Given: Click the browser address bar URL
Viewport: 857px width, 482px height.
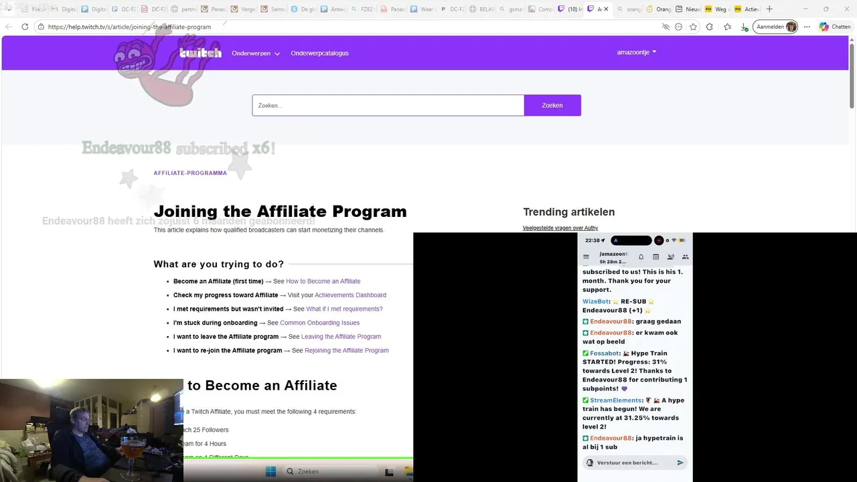Looking at the screenshot, I should pyautogui.click(x=129, y=27).
